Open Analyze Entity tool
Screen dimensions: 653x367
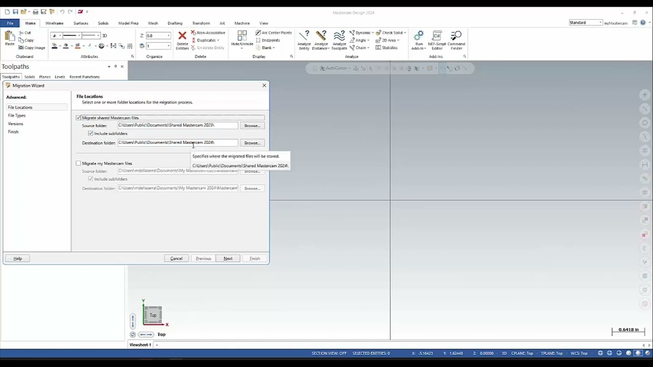tap(304, 40)
